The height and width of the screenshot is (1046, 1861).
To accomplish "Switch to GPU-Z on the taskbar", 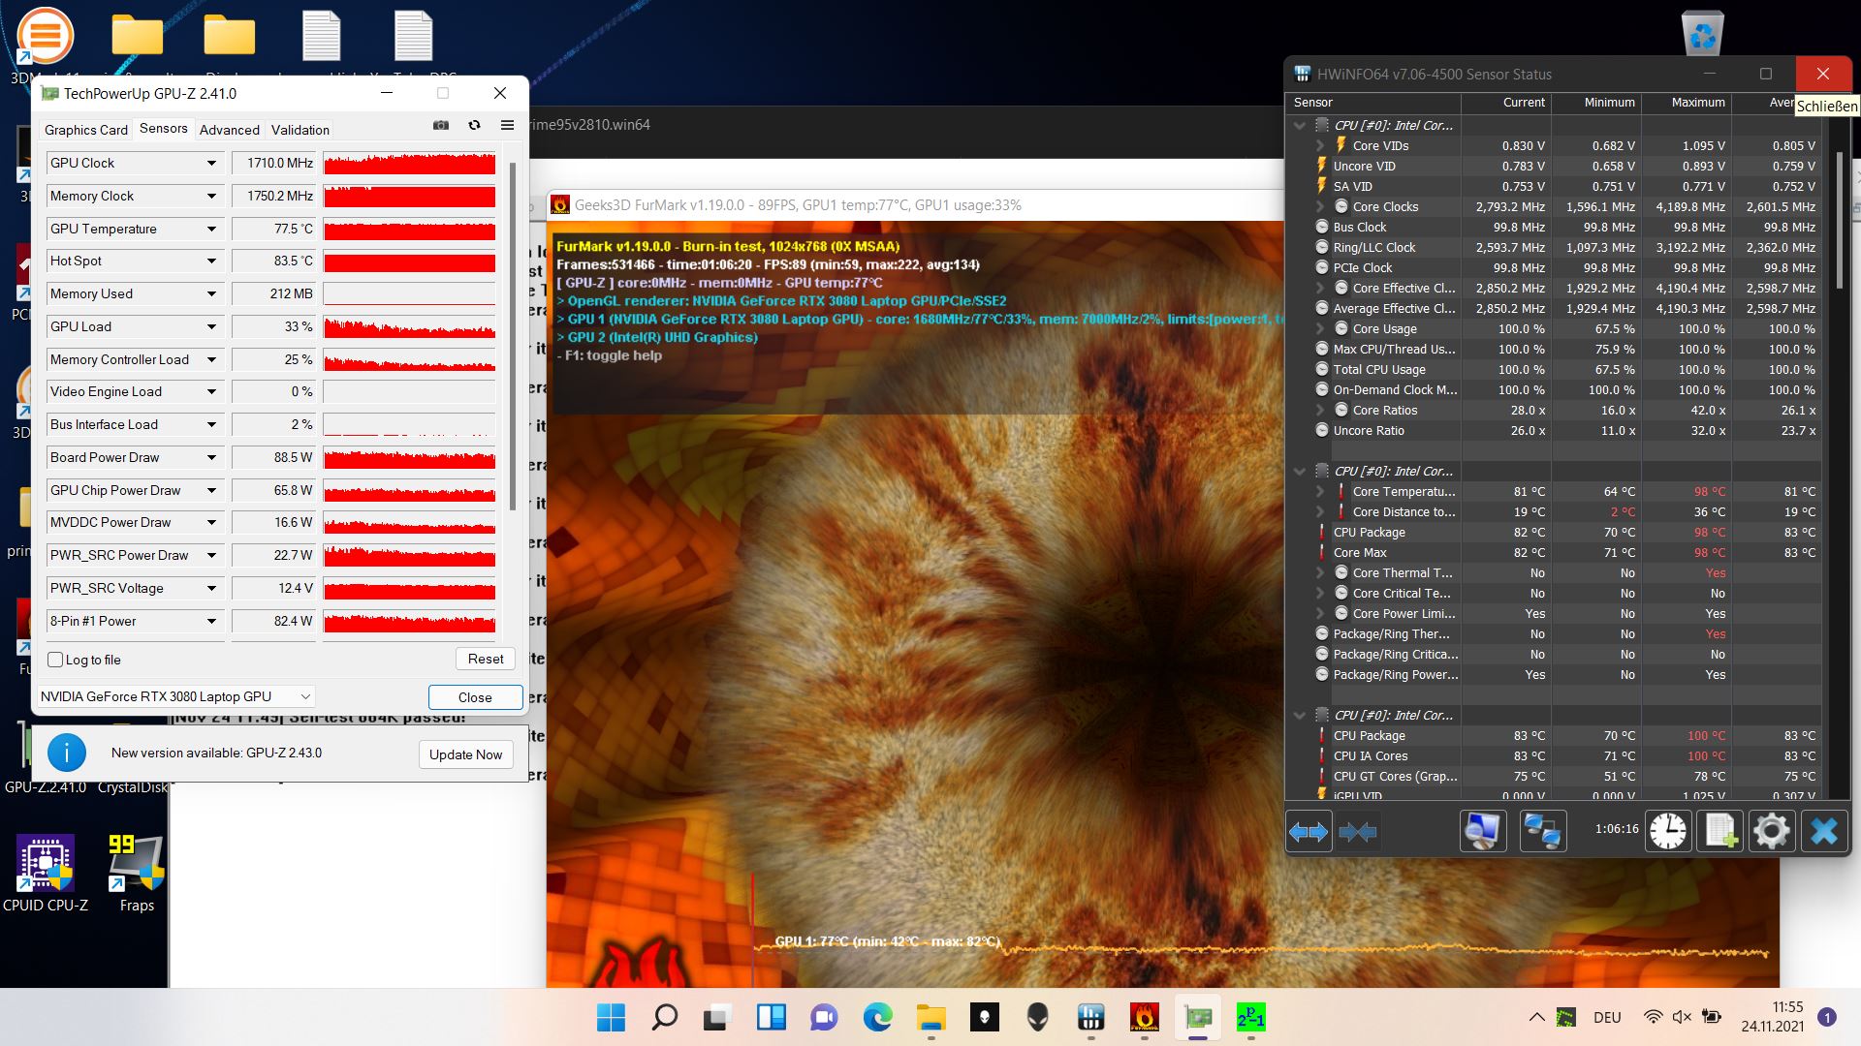I will click(x=1198, y=1018).
